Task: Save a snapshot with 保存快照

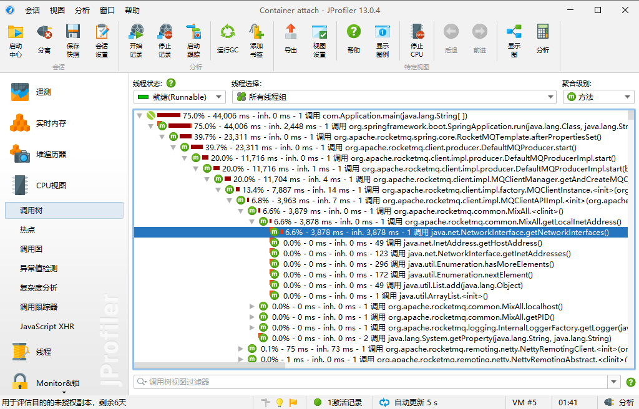Action: pos(73,41)
